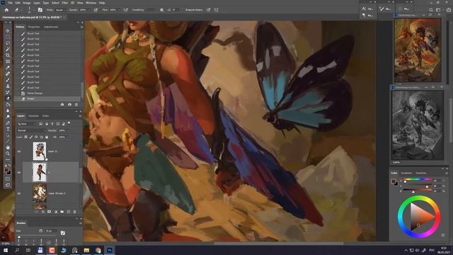Open Windows Start menu

pyautogui.click(x=6, y=250)
